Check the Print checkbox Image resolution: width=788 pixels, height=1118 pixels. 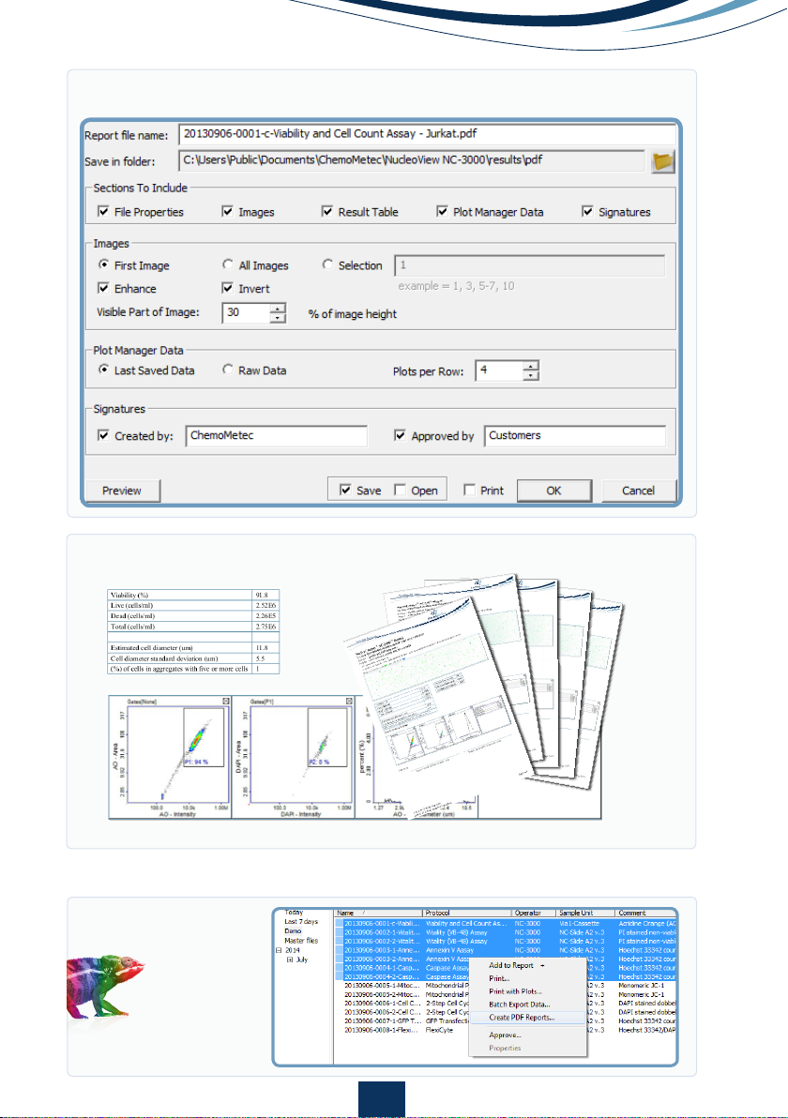469,490
